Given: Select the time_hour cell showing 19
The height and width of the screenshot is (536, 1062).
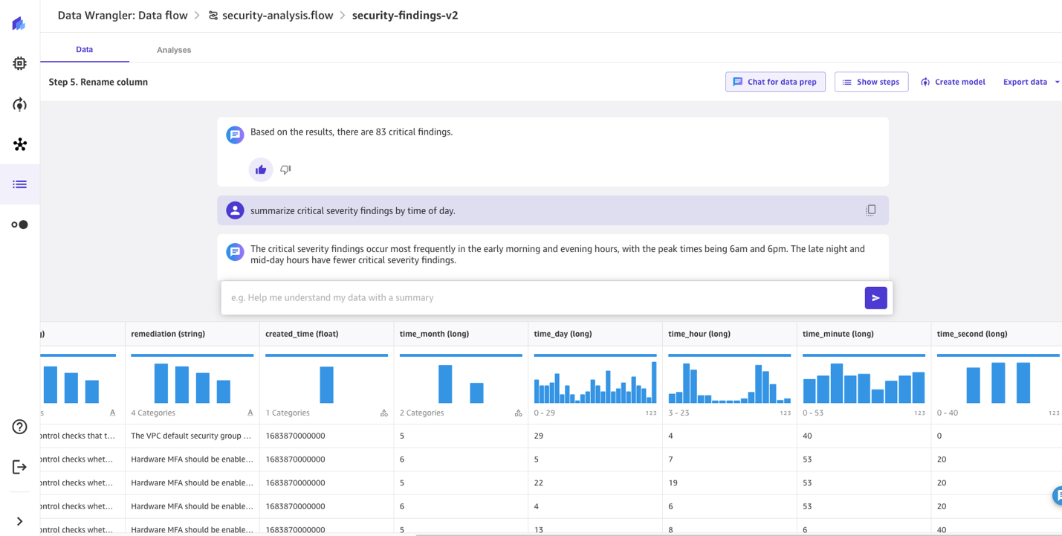Looking at the screenshot, I should pos(730,482).
